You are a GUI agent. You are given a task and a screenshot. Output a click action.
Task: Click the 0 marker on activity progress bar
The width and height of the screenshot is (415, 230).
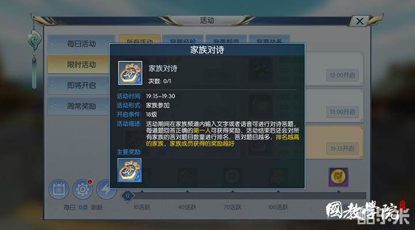(x=127, y=196)
